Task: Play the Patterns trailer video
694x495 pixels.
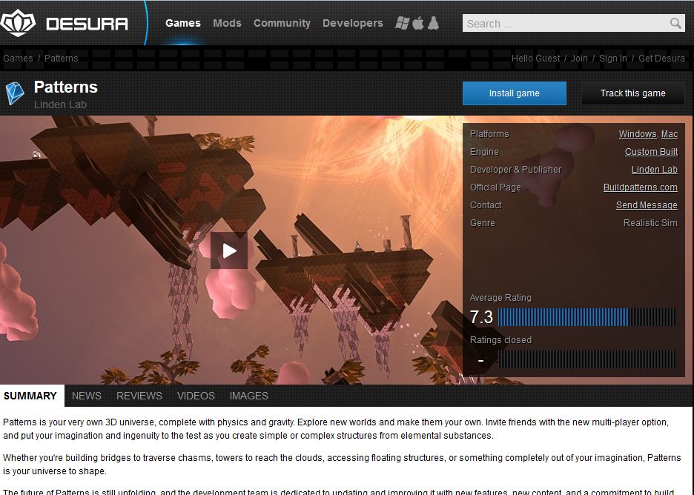Action: tap(229, 250)
